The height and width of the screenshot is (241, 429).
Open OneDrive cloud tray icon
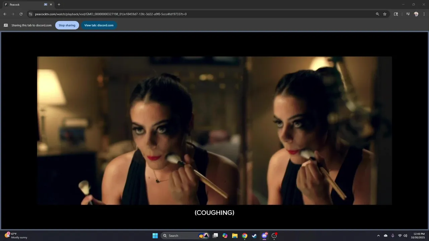tap(386, 236)
